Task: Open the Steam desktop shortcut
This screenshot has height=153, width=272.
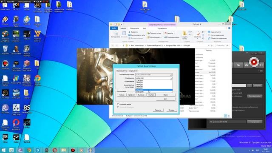Action: pos(16,138)
